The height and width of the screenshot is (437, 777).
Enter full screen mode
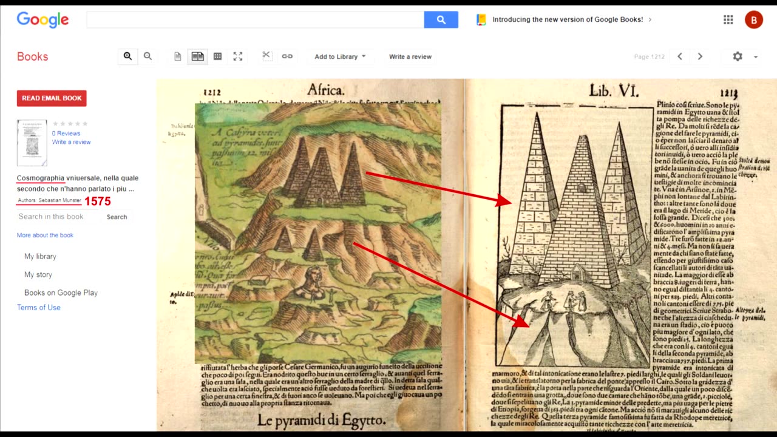point(238,56)
